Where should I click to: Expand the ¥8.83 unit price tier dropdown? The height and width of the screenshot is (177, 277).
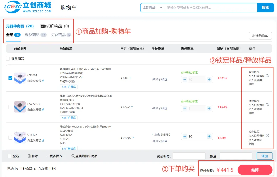130,78
